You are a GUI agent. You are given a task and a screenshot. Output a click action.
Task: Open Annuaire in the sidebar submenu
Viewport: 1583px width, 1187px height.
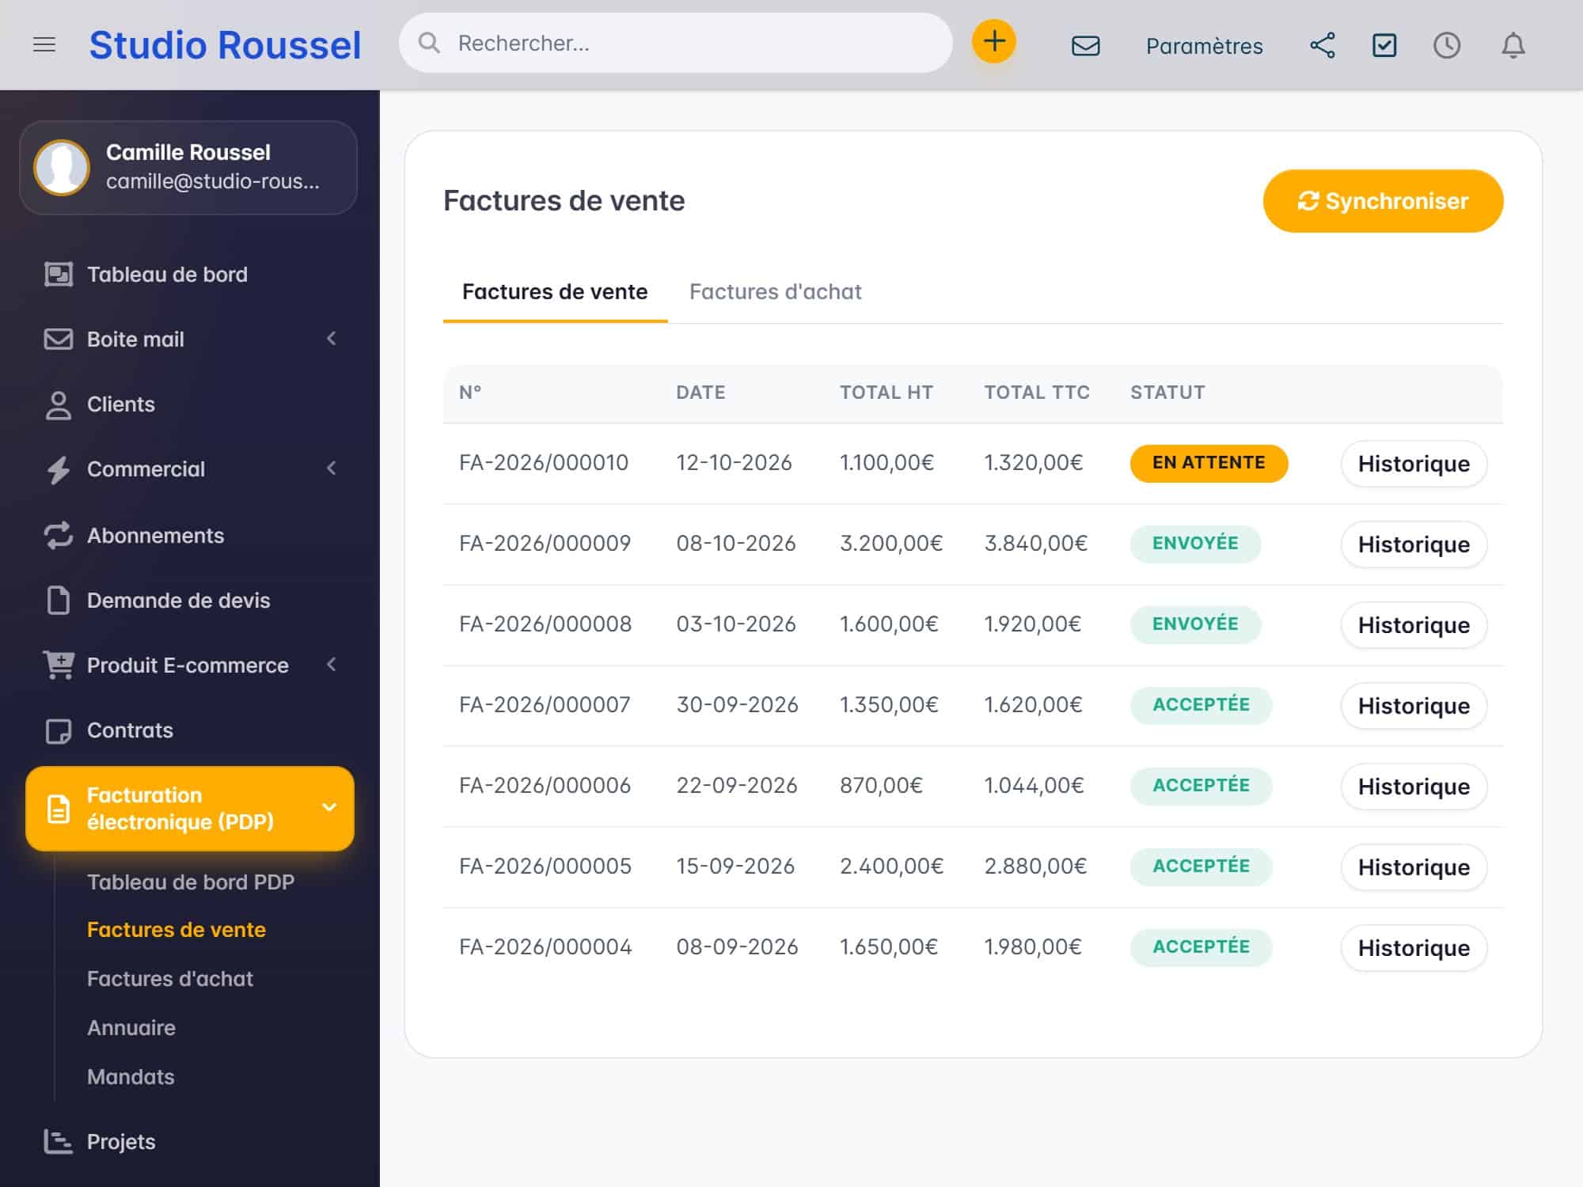131,1028
